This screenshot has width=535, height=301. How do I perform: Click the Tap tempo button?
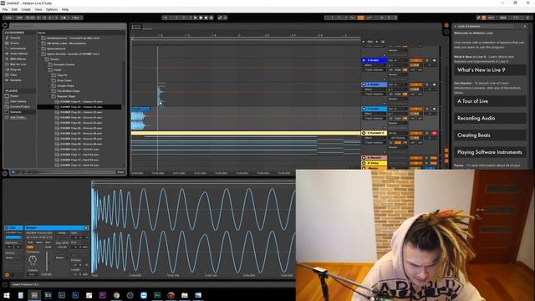(x=19, y=18)
